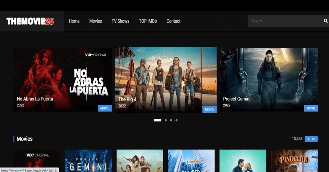Open The Big 4 featured banner
This screenshot has width=329, height=172.
click(165, 80)
